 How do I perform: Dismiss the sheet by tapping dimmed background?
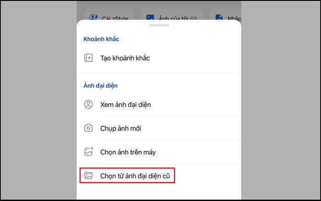[38, 100]
